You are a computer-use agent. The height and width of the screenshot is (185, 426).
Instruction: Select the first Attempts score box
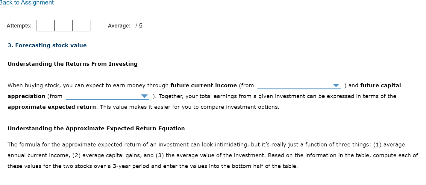(45, 26)
